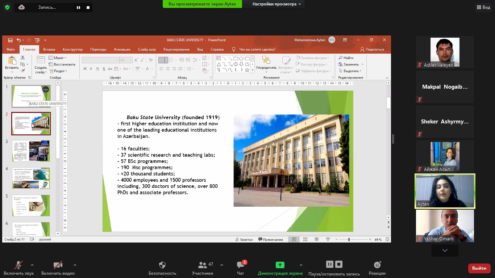The image size is (495, 278).
Task: Switch to slide sorter view icon
Action: coord(305,240)
